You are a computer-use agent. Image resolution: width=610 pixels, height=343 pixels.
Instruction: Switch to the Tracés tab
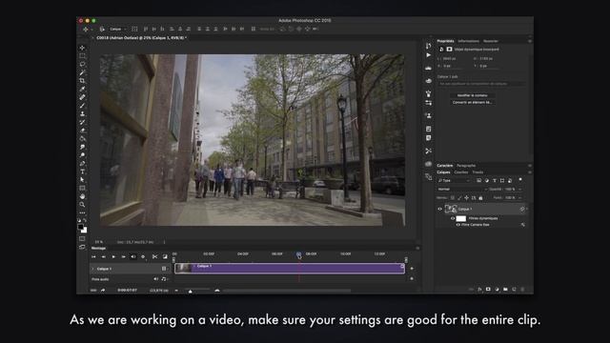pos(478,172)
